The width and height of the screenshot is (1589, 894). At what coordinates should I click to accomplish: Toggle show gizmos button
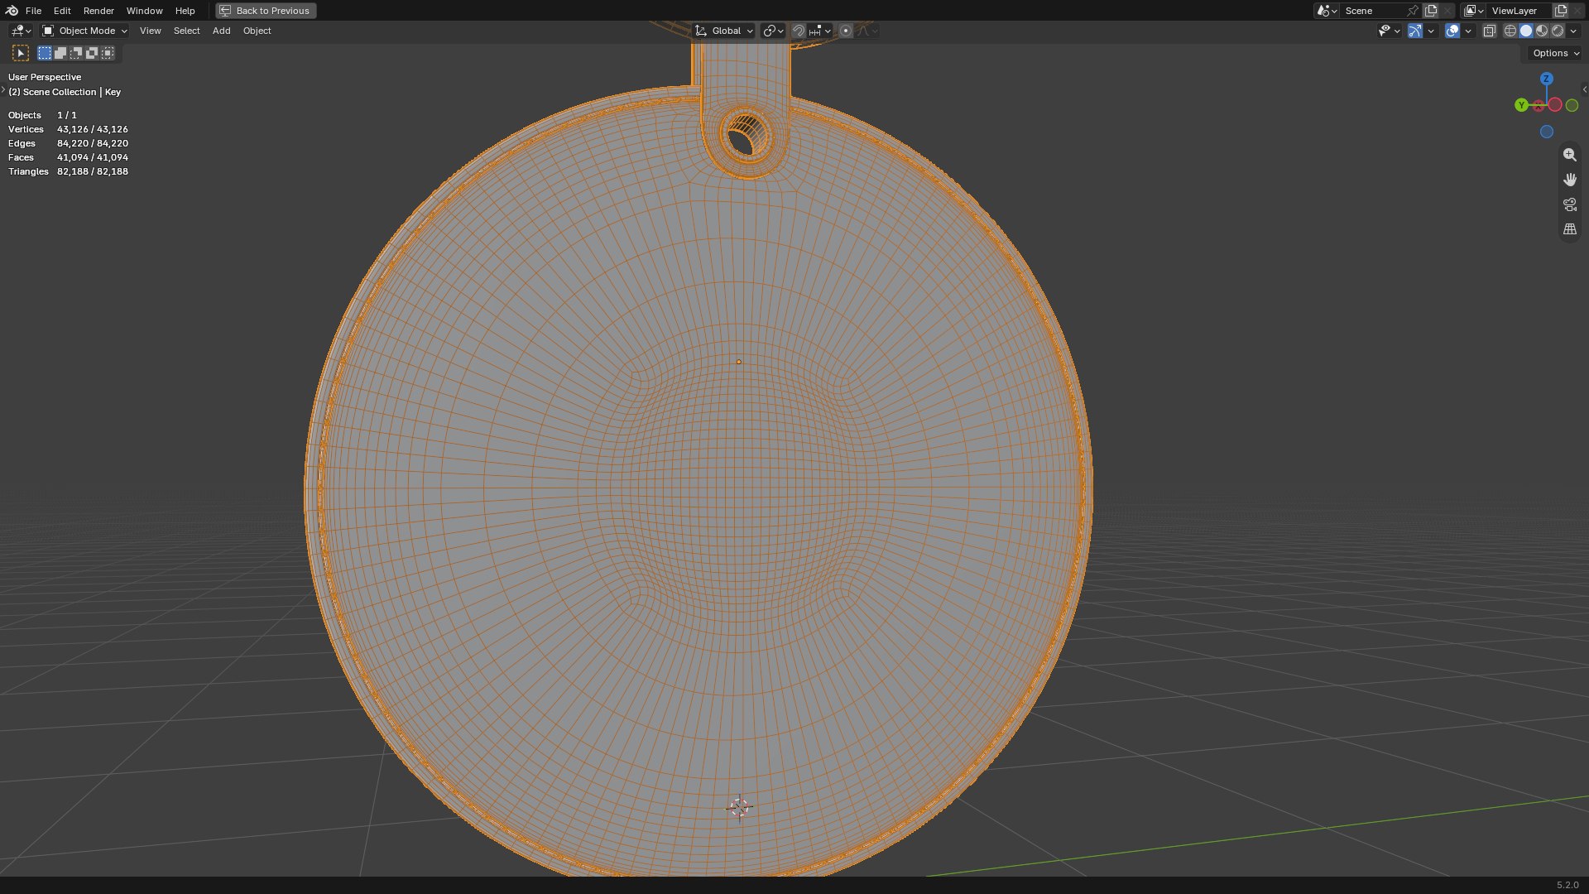[1415, 31]
